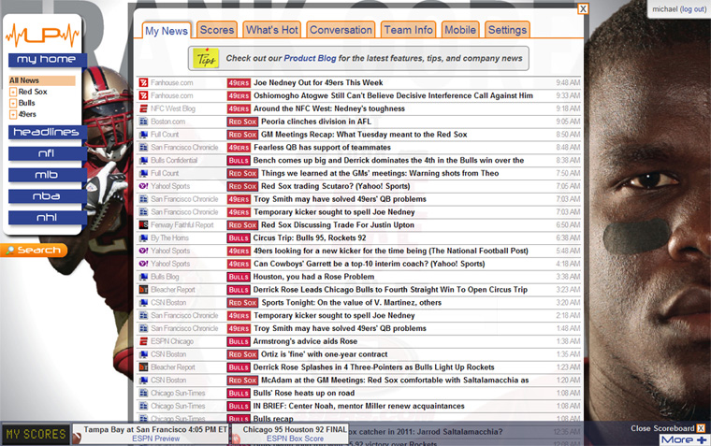711x446 pixels.
Task: Click the More plus icon
Action: (x=702, y=439)
